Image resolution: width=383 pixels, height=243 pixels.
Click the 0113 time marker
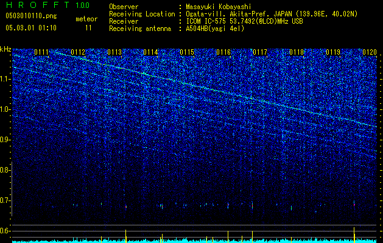click(x=114, y=52)
